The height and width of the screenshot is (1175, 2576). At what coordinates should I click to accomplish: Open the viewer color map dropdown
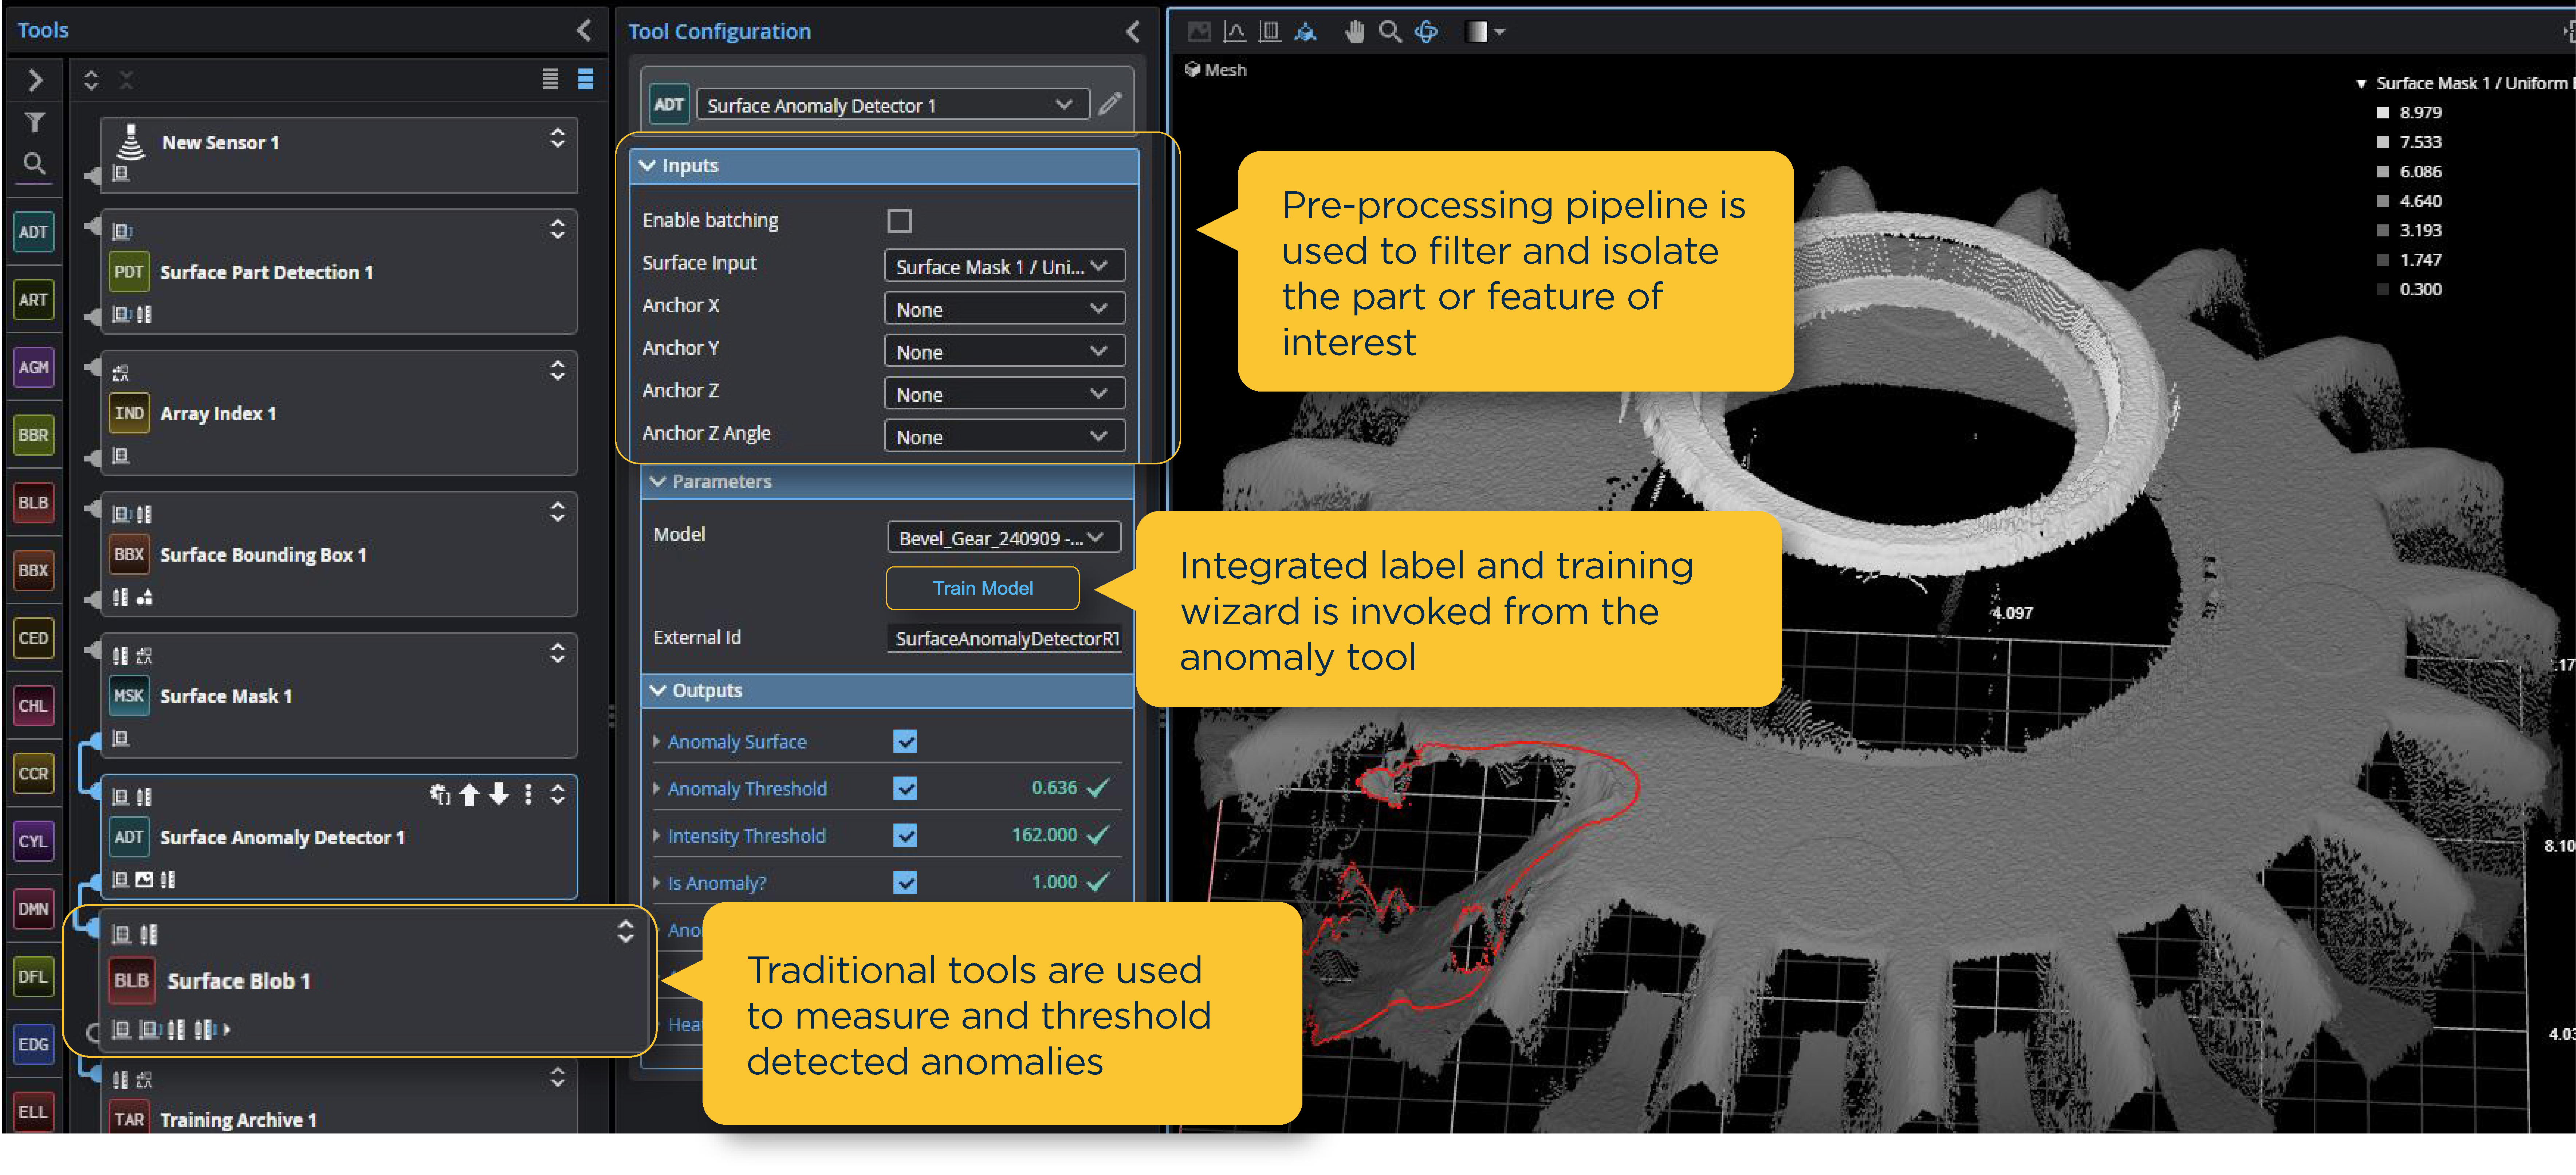pyautogui.click(x=1485, y=32)
